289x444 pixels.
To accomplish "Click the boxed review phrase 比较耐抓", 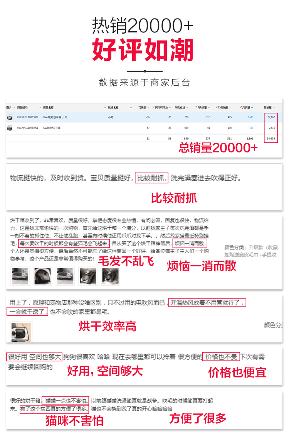I will point(151,178).
